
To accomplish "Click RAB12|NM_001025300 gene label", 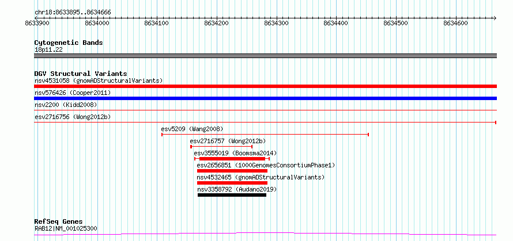I will coord(66,228).
